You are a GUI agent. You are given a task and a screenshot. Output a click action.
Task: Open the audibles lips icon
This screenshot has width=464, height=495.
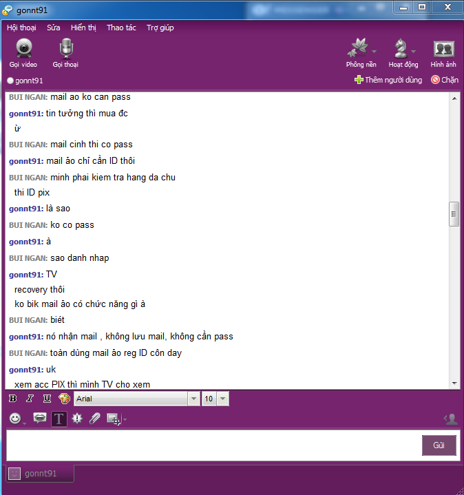tap(40, 419)
